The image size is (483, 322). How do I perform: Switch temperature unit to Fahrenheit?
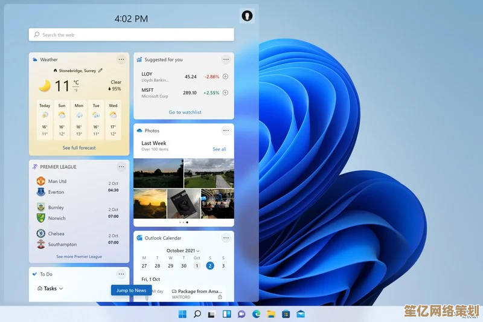(76, 89)
